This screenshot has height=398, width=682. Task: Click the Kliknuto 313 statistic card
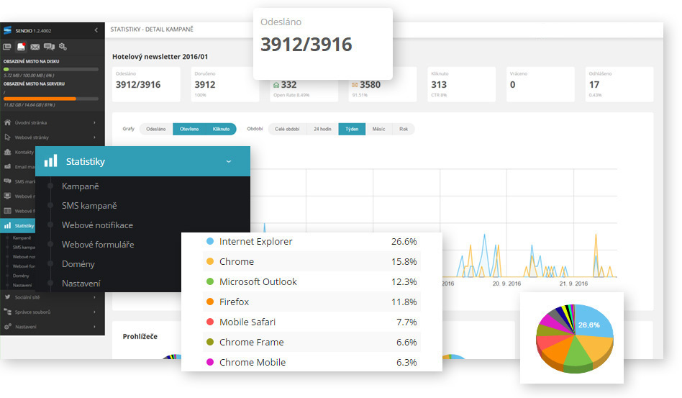(461, 84)
